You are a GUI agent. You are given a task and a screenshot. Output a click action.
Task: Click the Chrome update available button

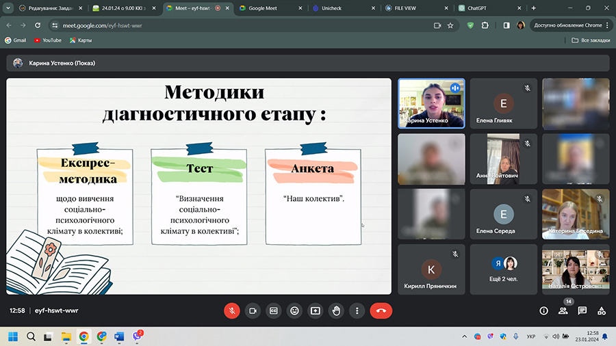567,25
